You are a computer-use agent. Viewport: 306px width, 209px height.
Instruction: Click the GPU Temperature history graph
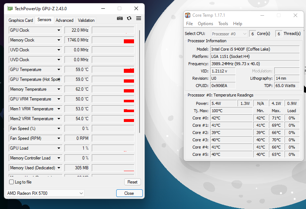point(113,70)
